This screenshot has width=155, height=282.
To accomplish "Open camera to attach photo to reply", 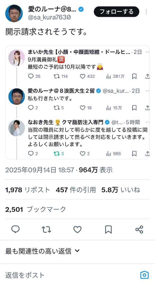I will click(144, 275).
